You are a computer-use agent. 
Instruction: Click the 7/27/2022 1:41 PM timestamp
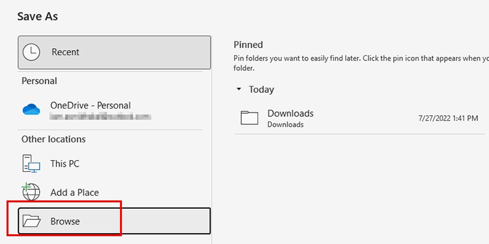pyautogui.click(x=448, y=118)
